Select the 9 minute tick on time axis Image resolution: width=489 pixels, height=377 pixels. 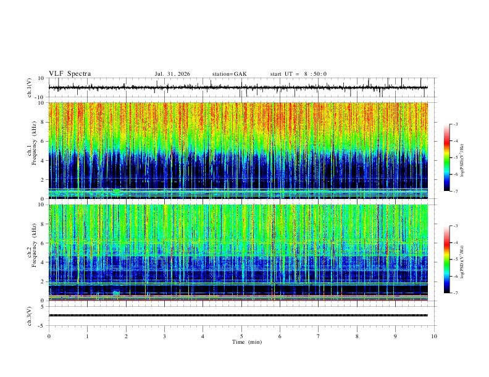395,336
